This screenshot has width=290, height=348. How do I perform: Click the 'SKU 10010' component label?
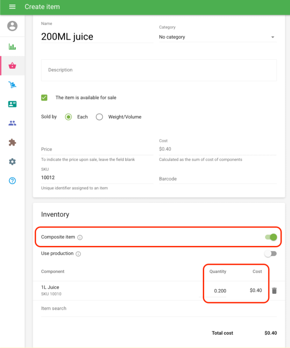(51, 294)
